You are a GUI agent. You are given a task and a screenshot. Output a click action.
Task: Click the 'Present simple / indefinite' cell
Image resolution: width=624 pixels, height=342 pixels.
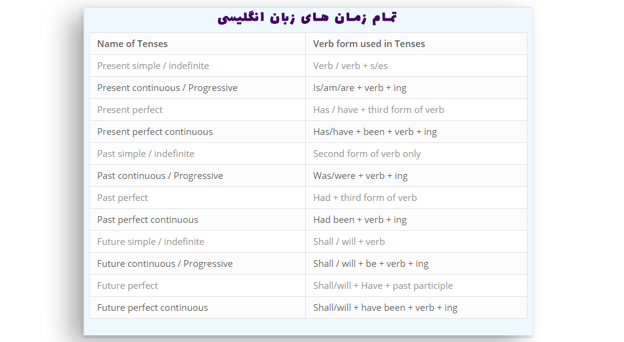197,66
